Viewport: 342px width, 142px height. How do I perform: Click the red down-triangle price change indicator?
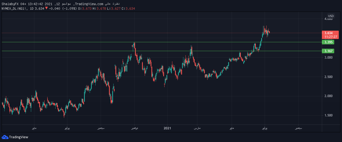point(46,8)
